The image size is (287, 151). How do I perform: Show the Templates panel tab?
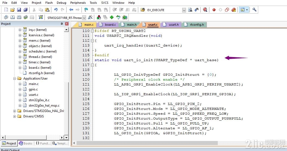60,143
